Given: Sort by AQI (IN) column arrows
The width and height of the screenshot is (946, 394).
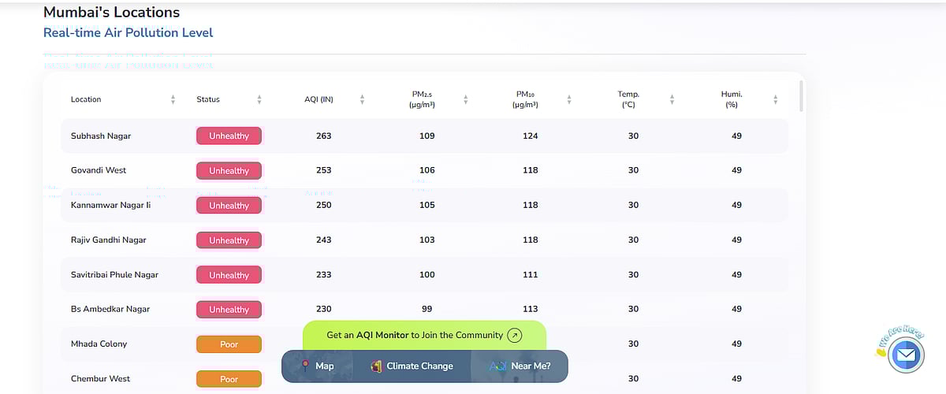Looking at the screenshot, I should [x=362, y=99].
